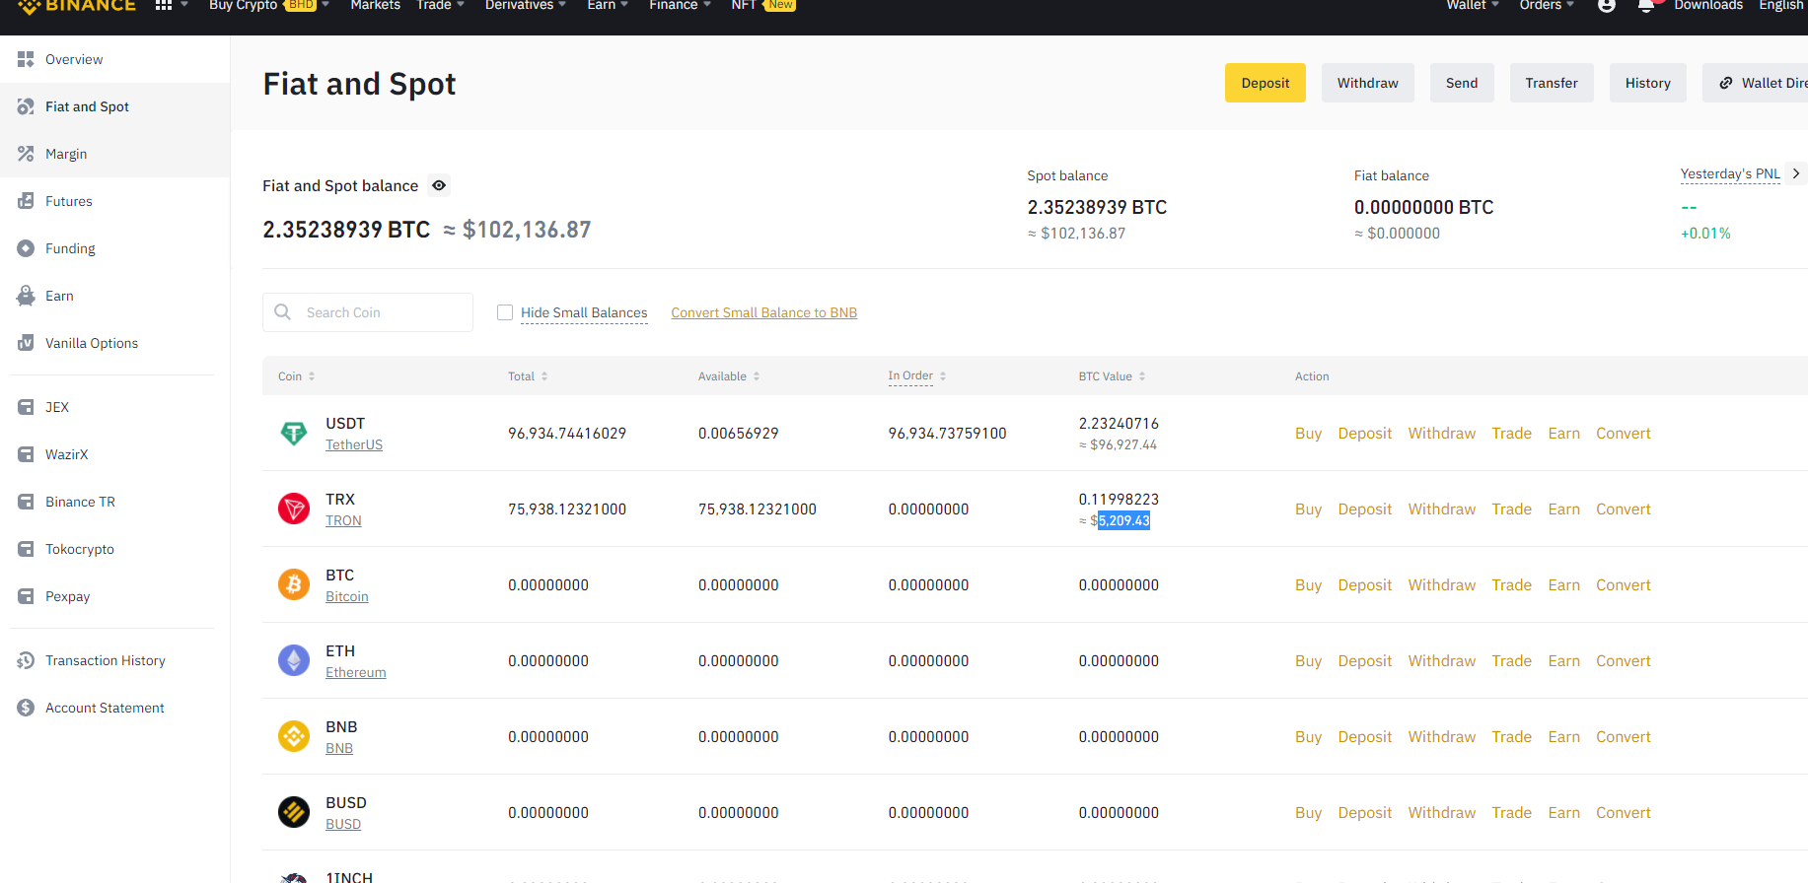Click the History button
The image size is (1808, 883).
[x=1647, y=83]
